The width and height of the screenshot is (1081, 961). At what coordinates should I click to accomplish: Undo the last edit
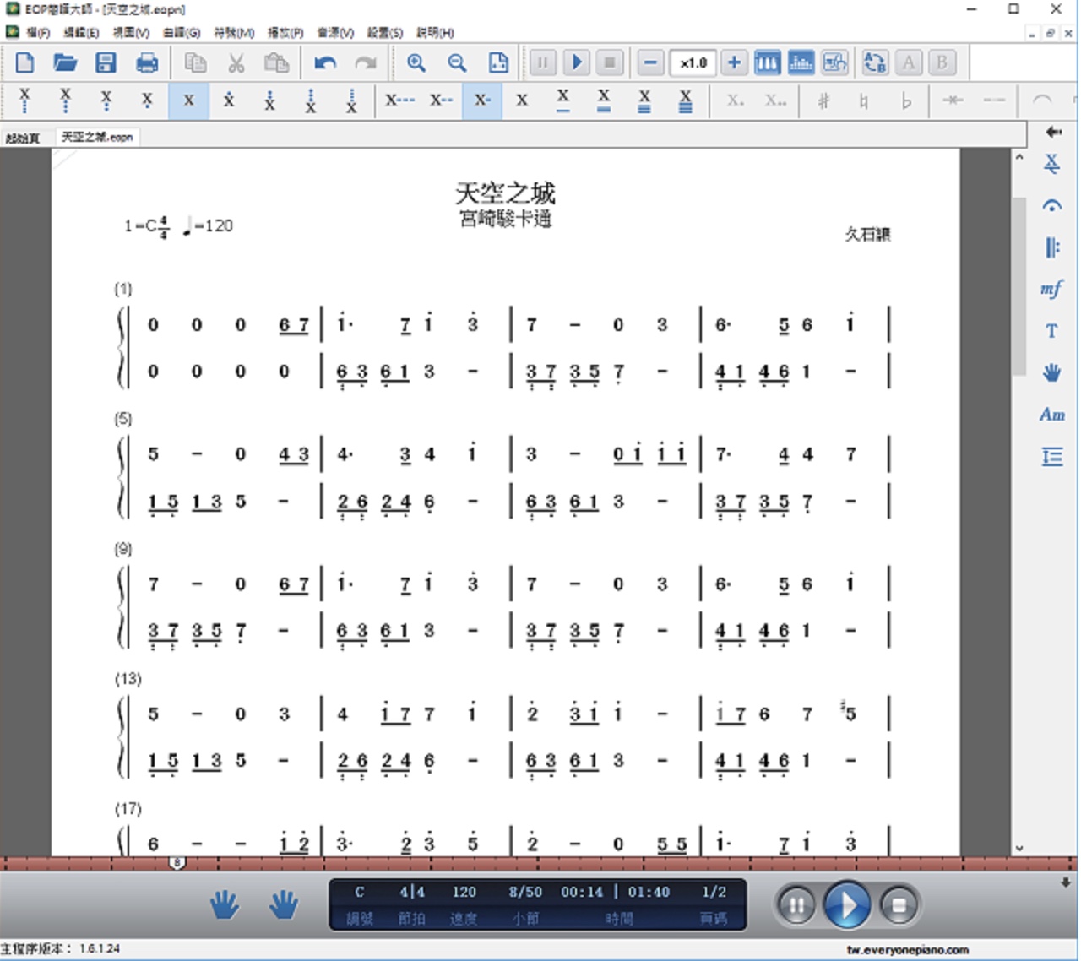tap(325, 62)
